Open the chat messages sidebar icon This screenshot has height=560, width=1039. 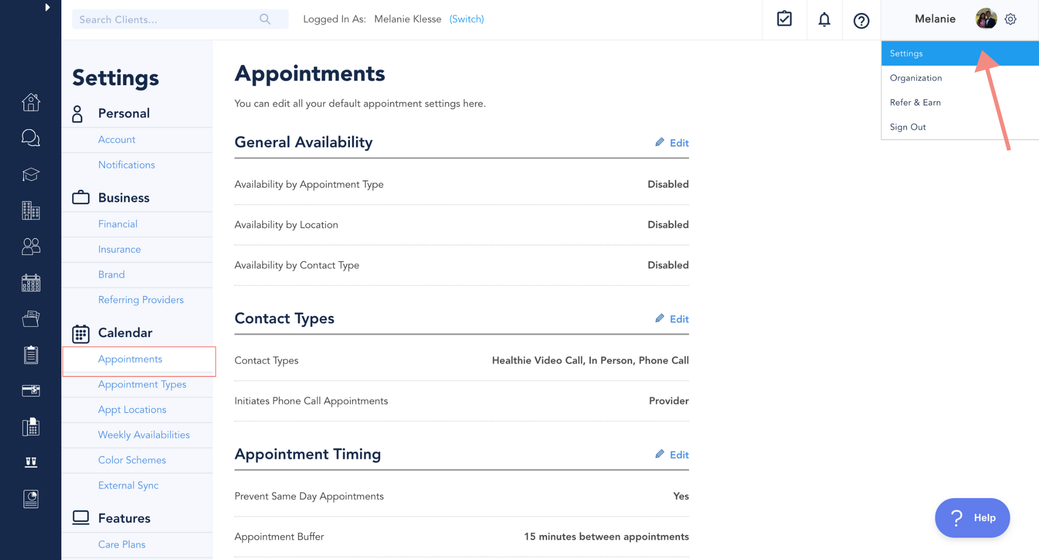pos(31,138)
